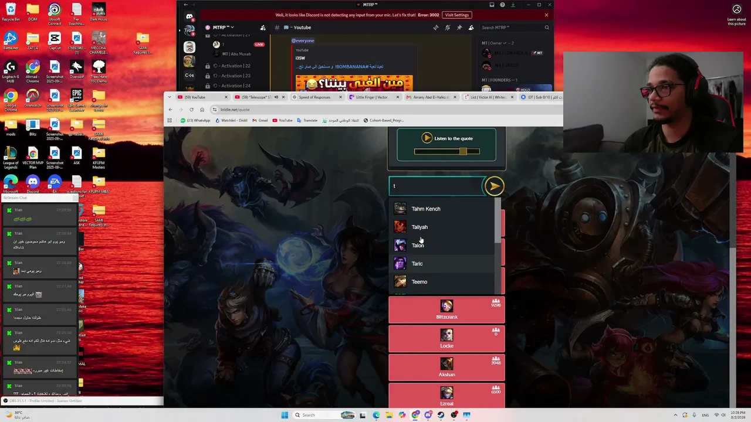Select League of Legends desktop icon
The height and width of the screenshot is (422, 751).
[x=11, y=159]
